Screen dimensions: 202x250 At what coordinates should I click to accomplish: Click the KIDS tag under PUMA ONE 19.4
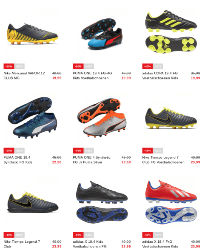(88, 66)
